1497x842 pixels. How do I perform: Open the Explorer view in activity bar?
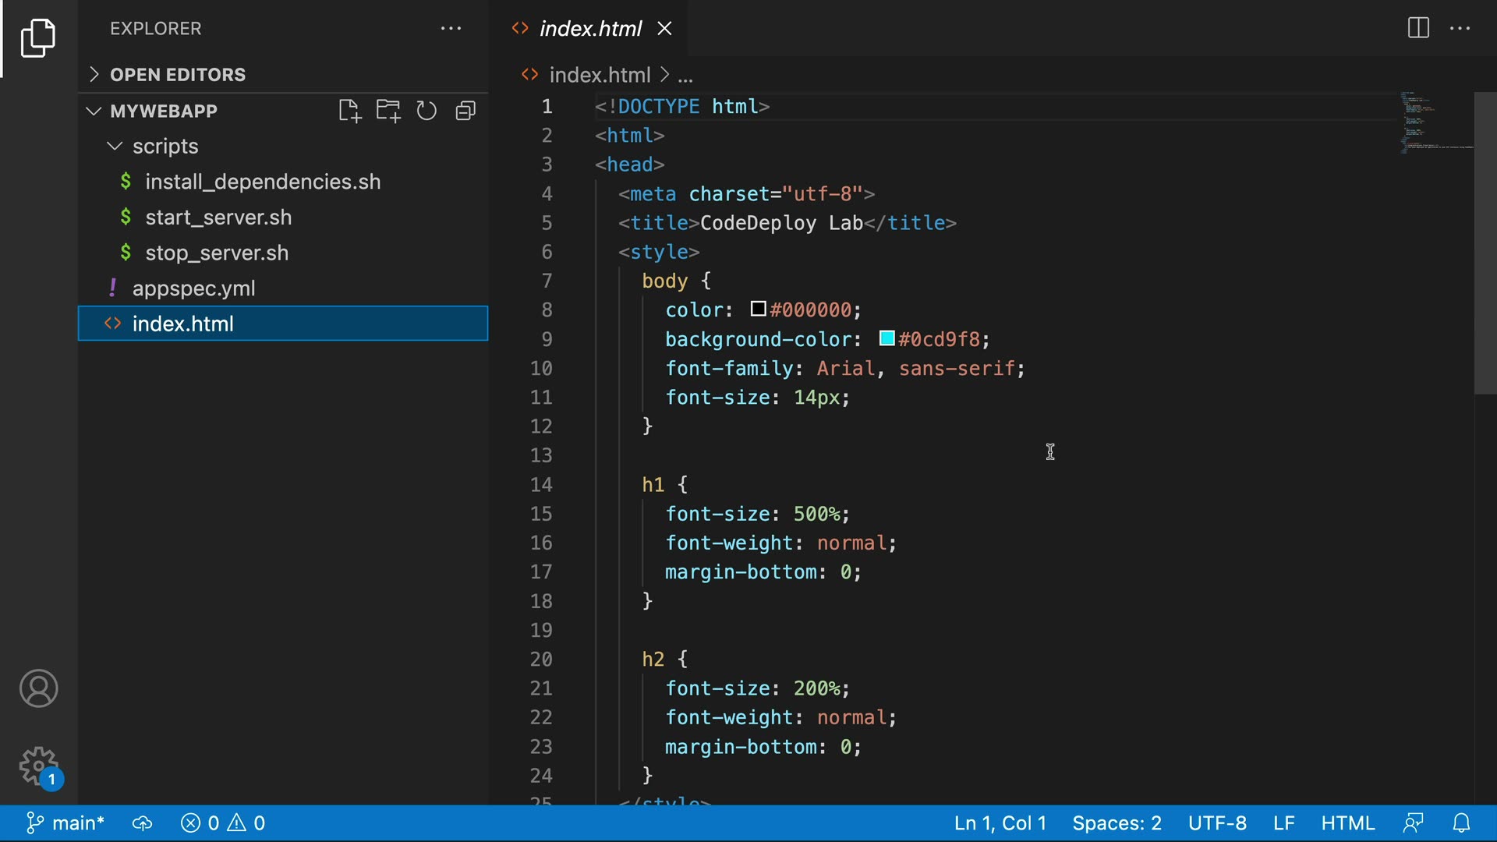pyautogui.click(x=38, y=38)
